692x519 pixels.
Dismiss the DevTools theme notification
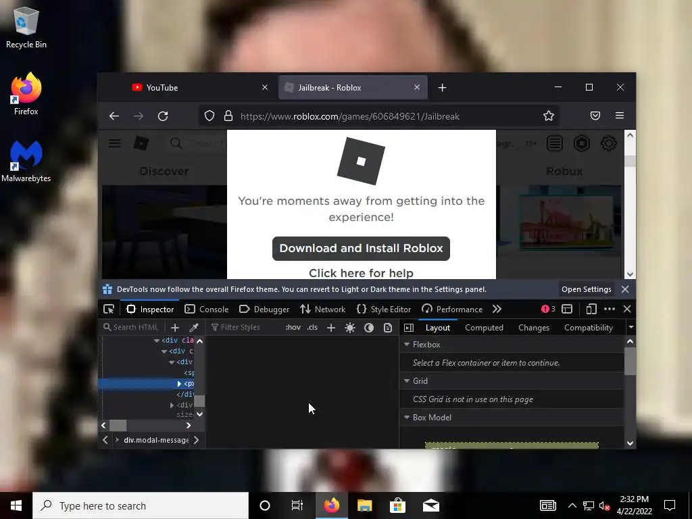click(x=625, y=289)
